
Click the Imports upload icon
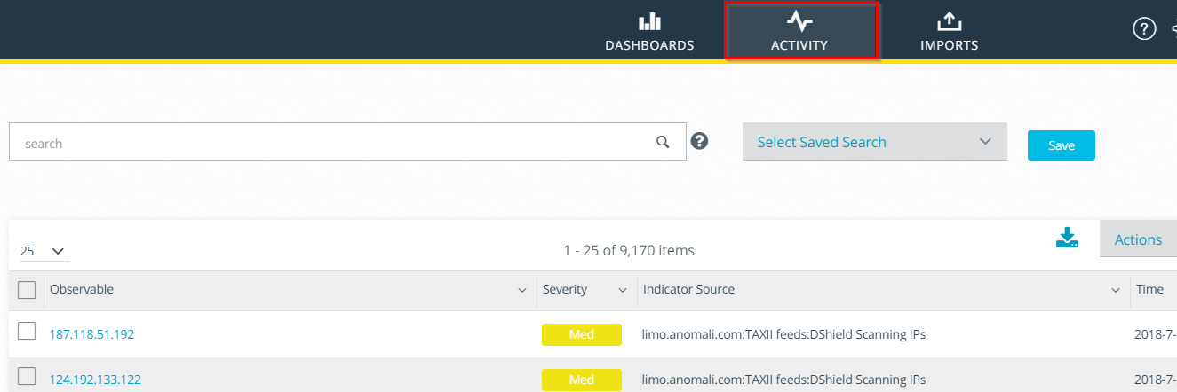pyautogui.click(x=949, y=22)
